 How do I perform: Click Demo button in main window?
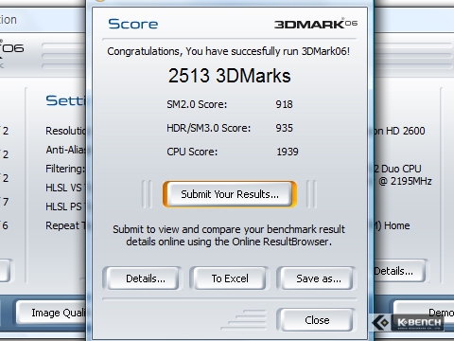tap(424, 313)
